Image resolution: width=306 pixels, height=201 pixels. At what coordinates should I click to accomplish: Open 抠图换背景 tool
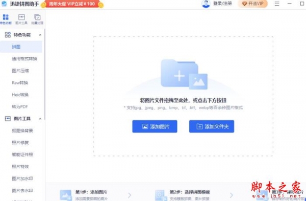coord(22,130)
